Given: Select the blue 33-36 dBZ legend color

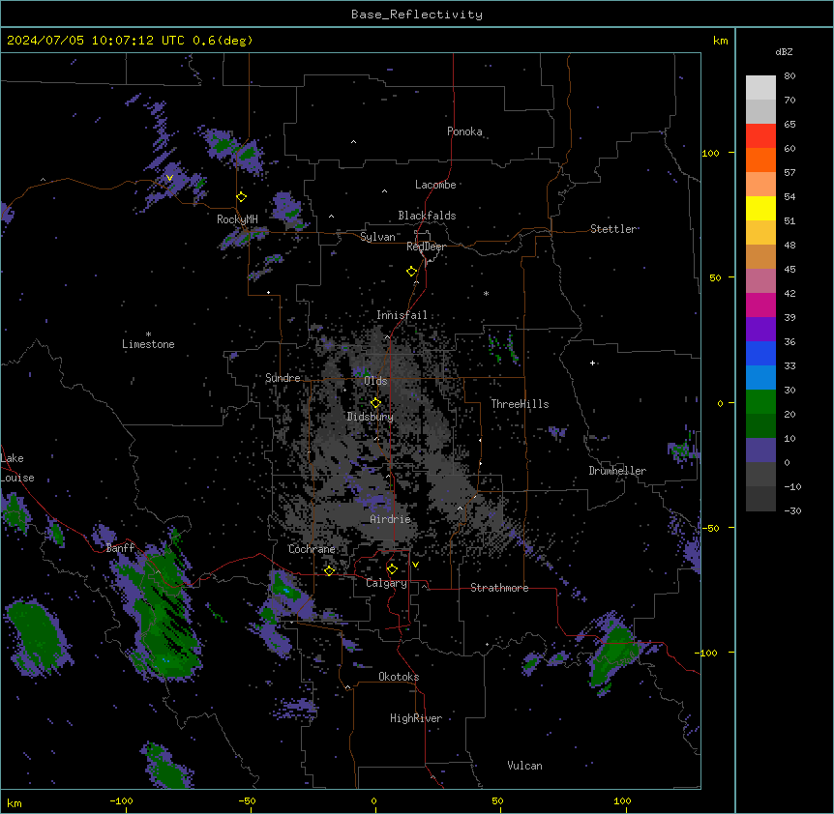Looking at the screenshot, I should coord(760,353).
